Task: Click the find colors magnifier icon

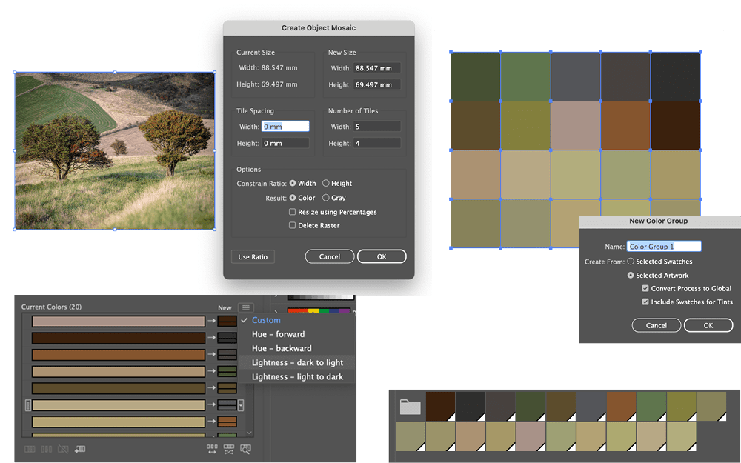Action: [246, 449]
